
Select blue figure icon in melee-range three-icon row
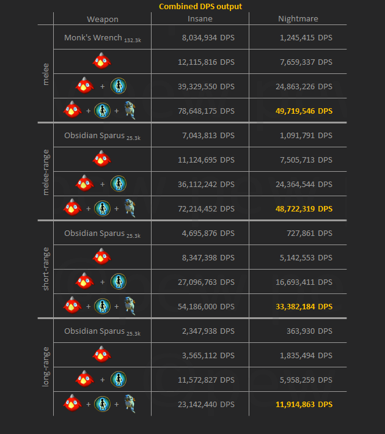pyautogui.click(x=103, y=208)
